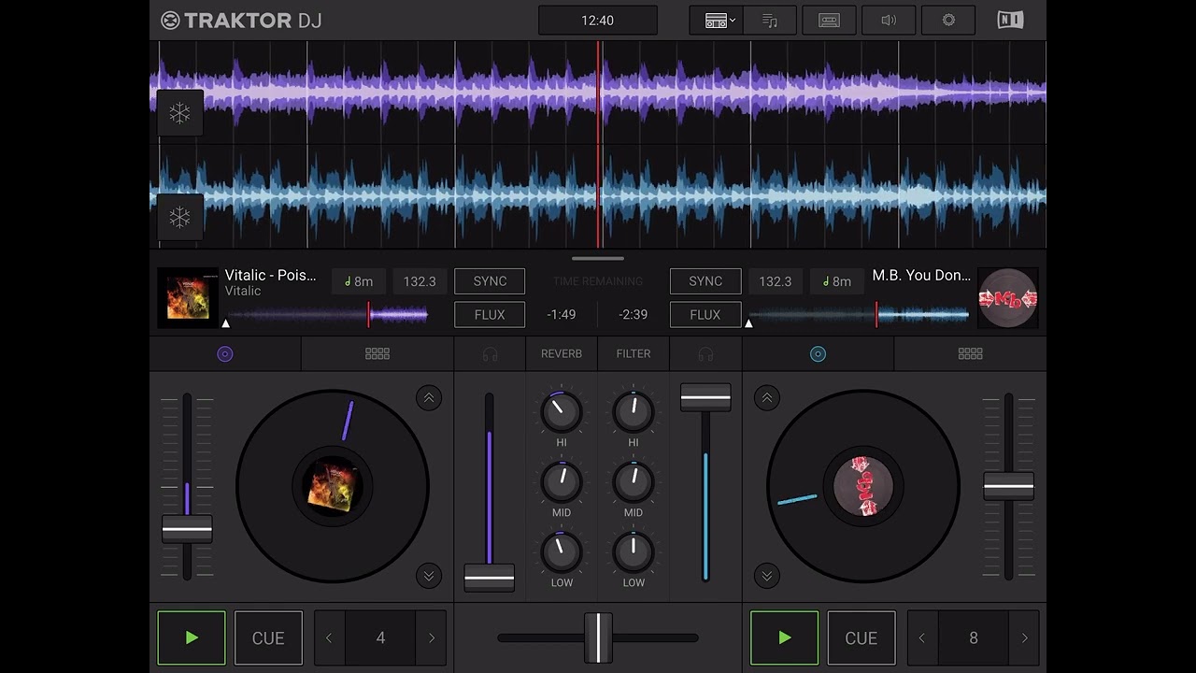Decrease right deck loop size from 8
Image resolution: width=1196 pixels, height=673 pixels.
(922, 637)
